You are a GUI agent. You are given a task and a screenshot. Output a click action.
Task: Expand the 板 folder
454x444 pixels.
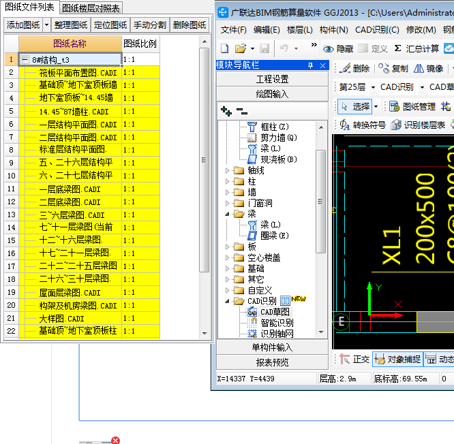(x=227, y=247)
